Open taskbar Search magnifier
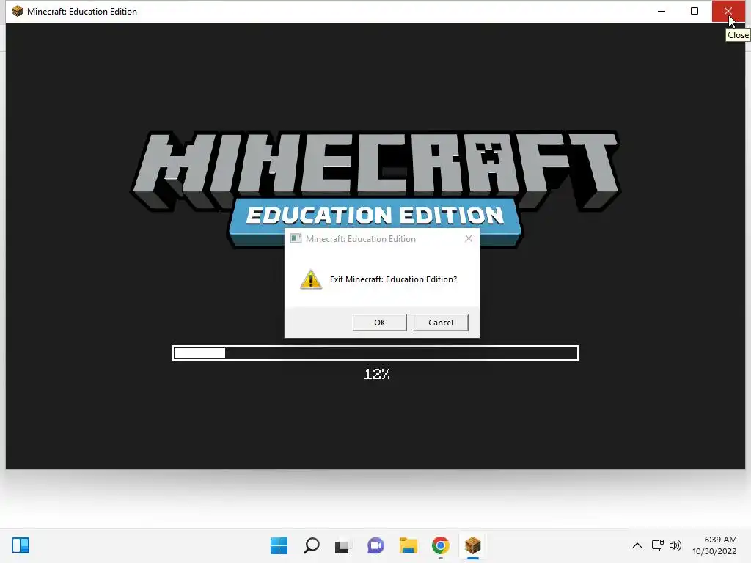 311,545
